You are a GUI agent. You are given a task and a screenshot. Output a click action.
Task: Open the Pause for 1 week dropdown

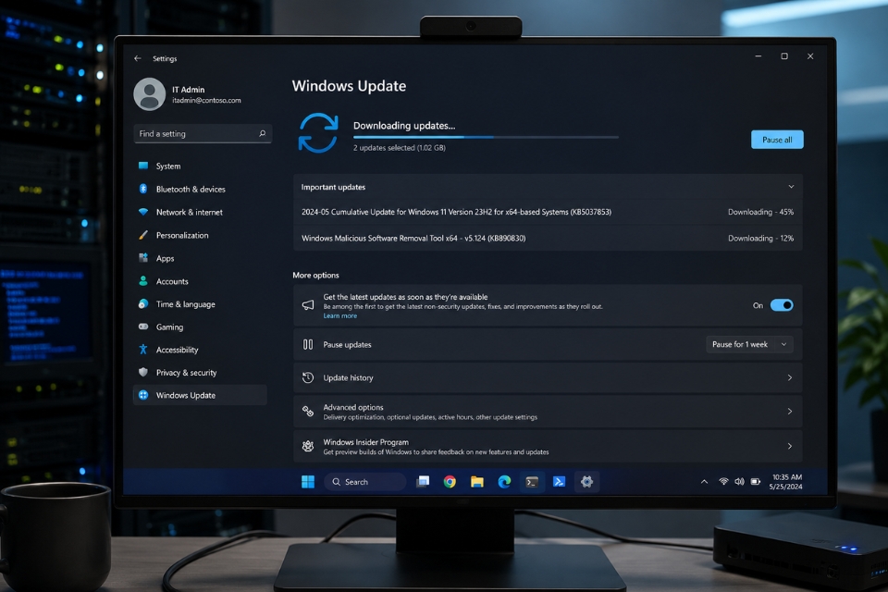pos(749,344)
